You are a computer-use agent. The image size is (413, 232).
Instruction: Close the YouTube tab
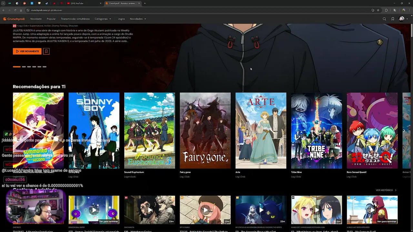[x=101, y=3]
